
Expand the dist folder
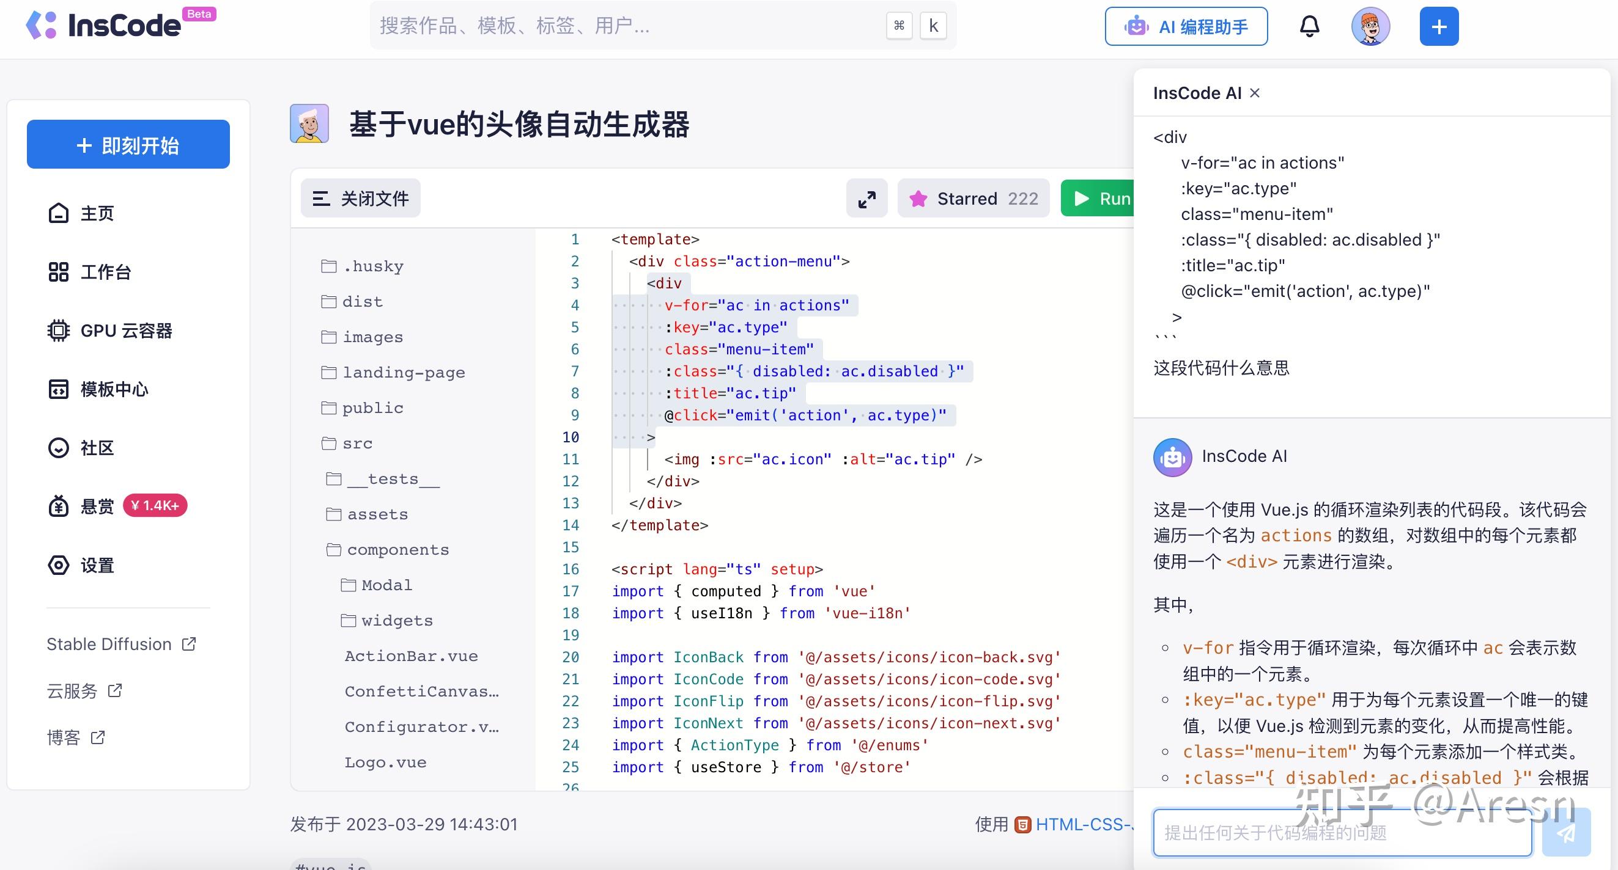click(362, 301)
